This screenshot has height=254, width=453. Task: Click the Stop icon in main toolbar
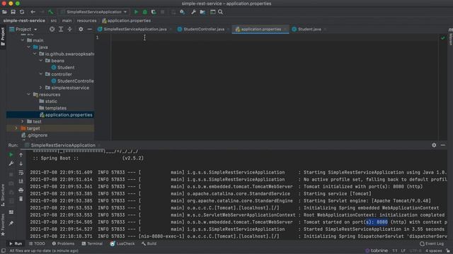coord(162,12)
